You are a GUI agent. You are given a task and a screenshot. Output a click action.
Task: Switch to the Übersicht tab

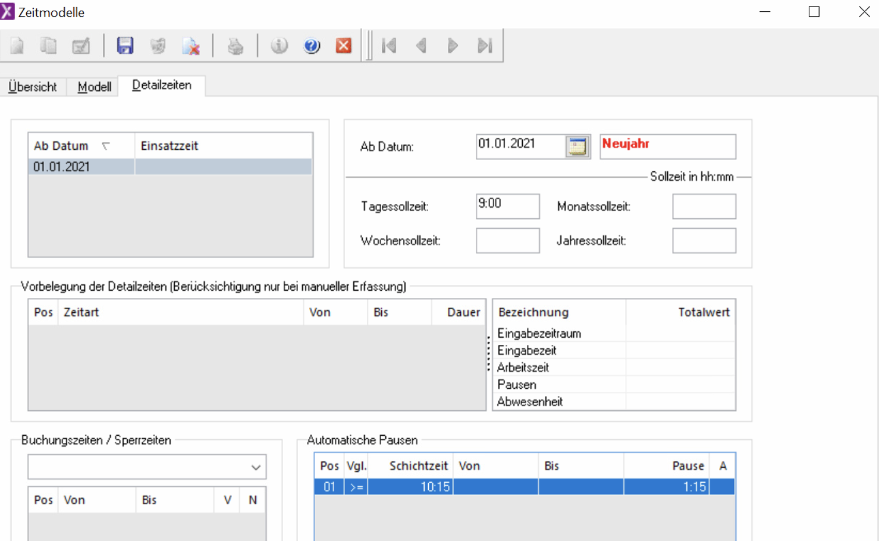[x=33, y=87]
